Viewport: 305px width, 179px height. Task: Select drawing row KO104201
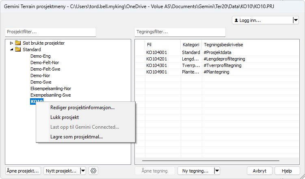157,59
